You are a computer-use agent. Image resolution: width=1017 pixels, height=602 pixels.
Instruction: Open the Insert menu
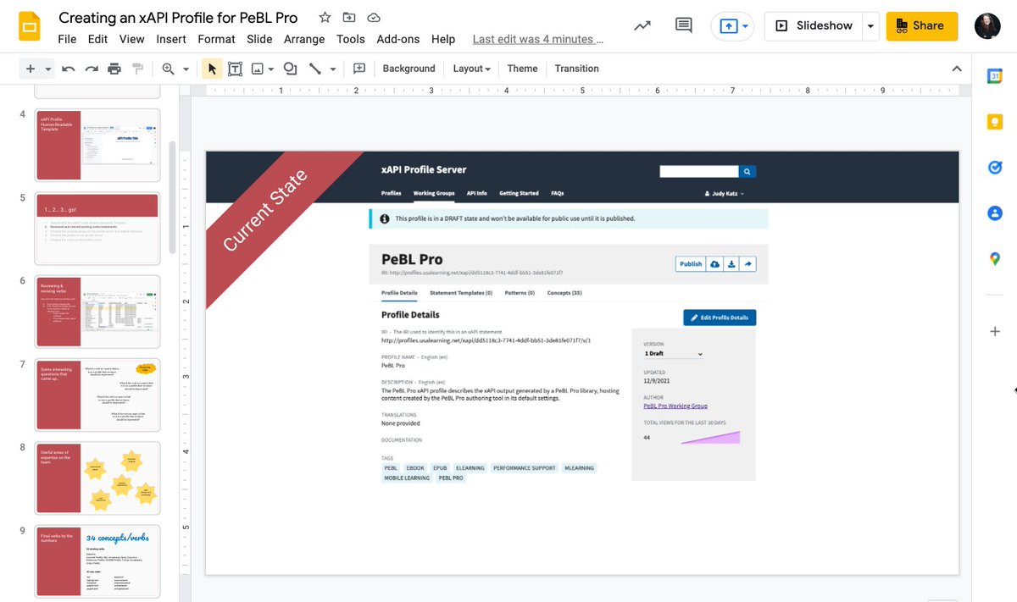[171, 39]
